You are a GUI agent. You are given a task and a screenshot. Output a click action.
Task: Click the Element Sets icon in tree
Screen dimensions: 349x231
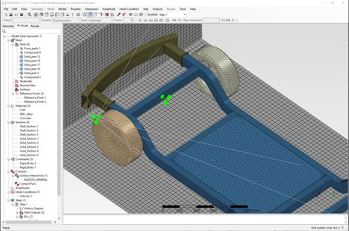[17, 85]
